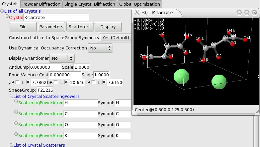260x147 pixels.
Task: Toggle the cR refine checkbox
Action: pyautogui.click(x=94, y=82)
